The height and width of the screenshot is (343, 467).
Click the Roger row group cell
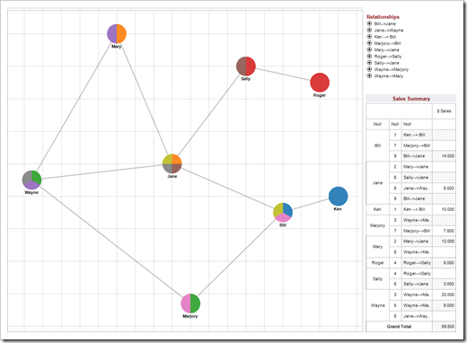click(x=377, y=263)
